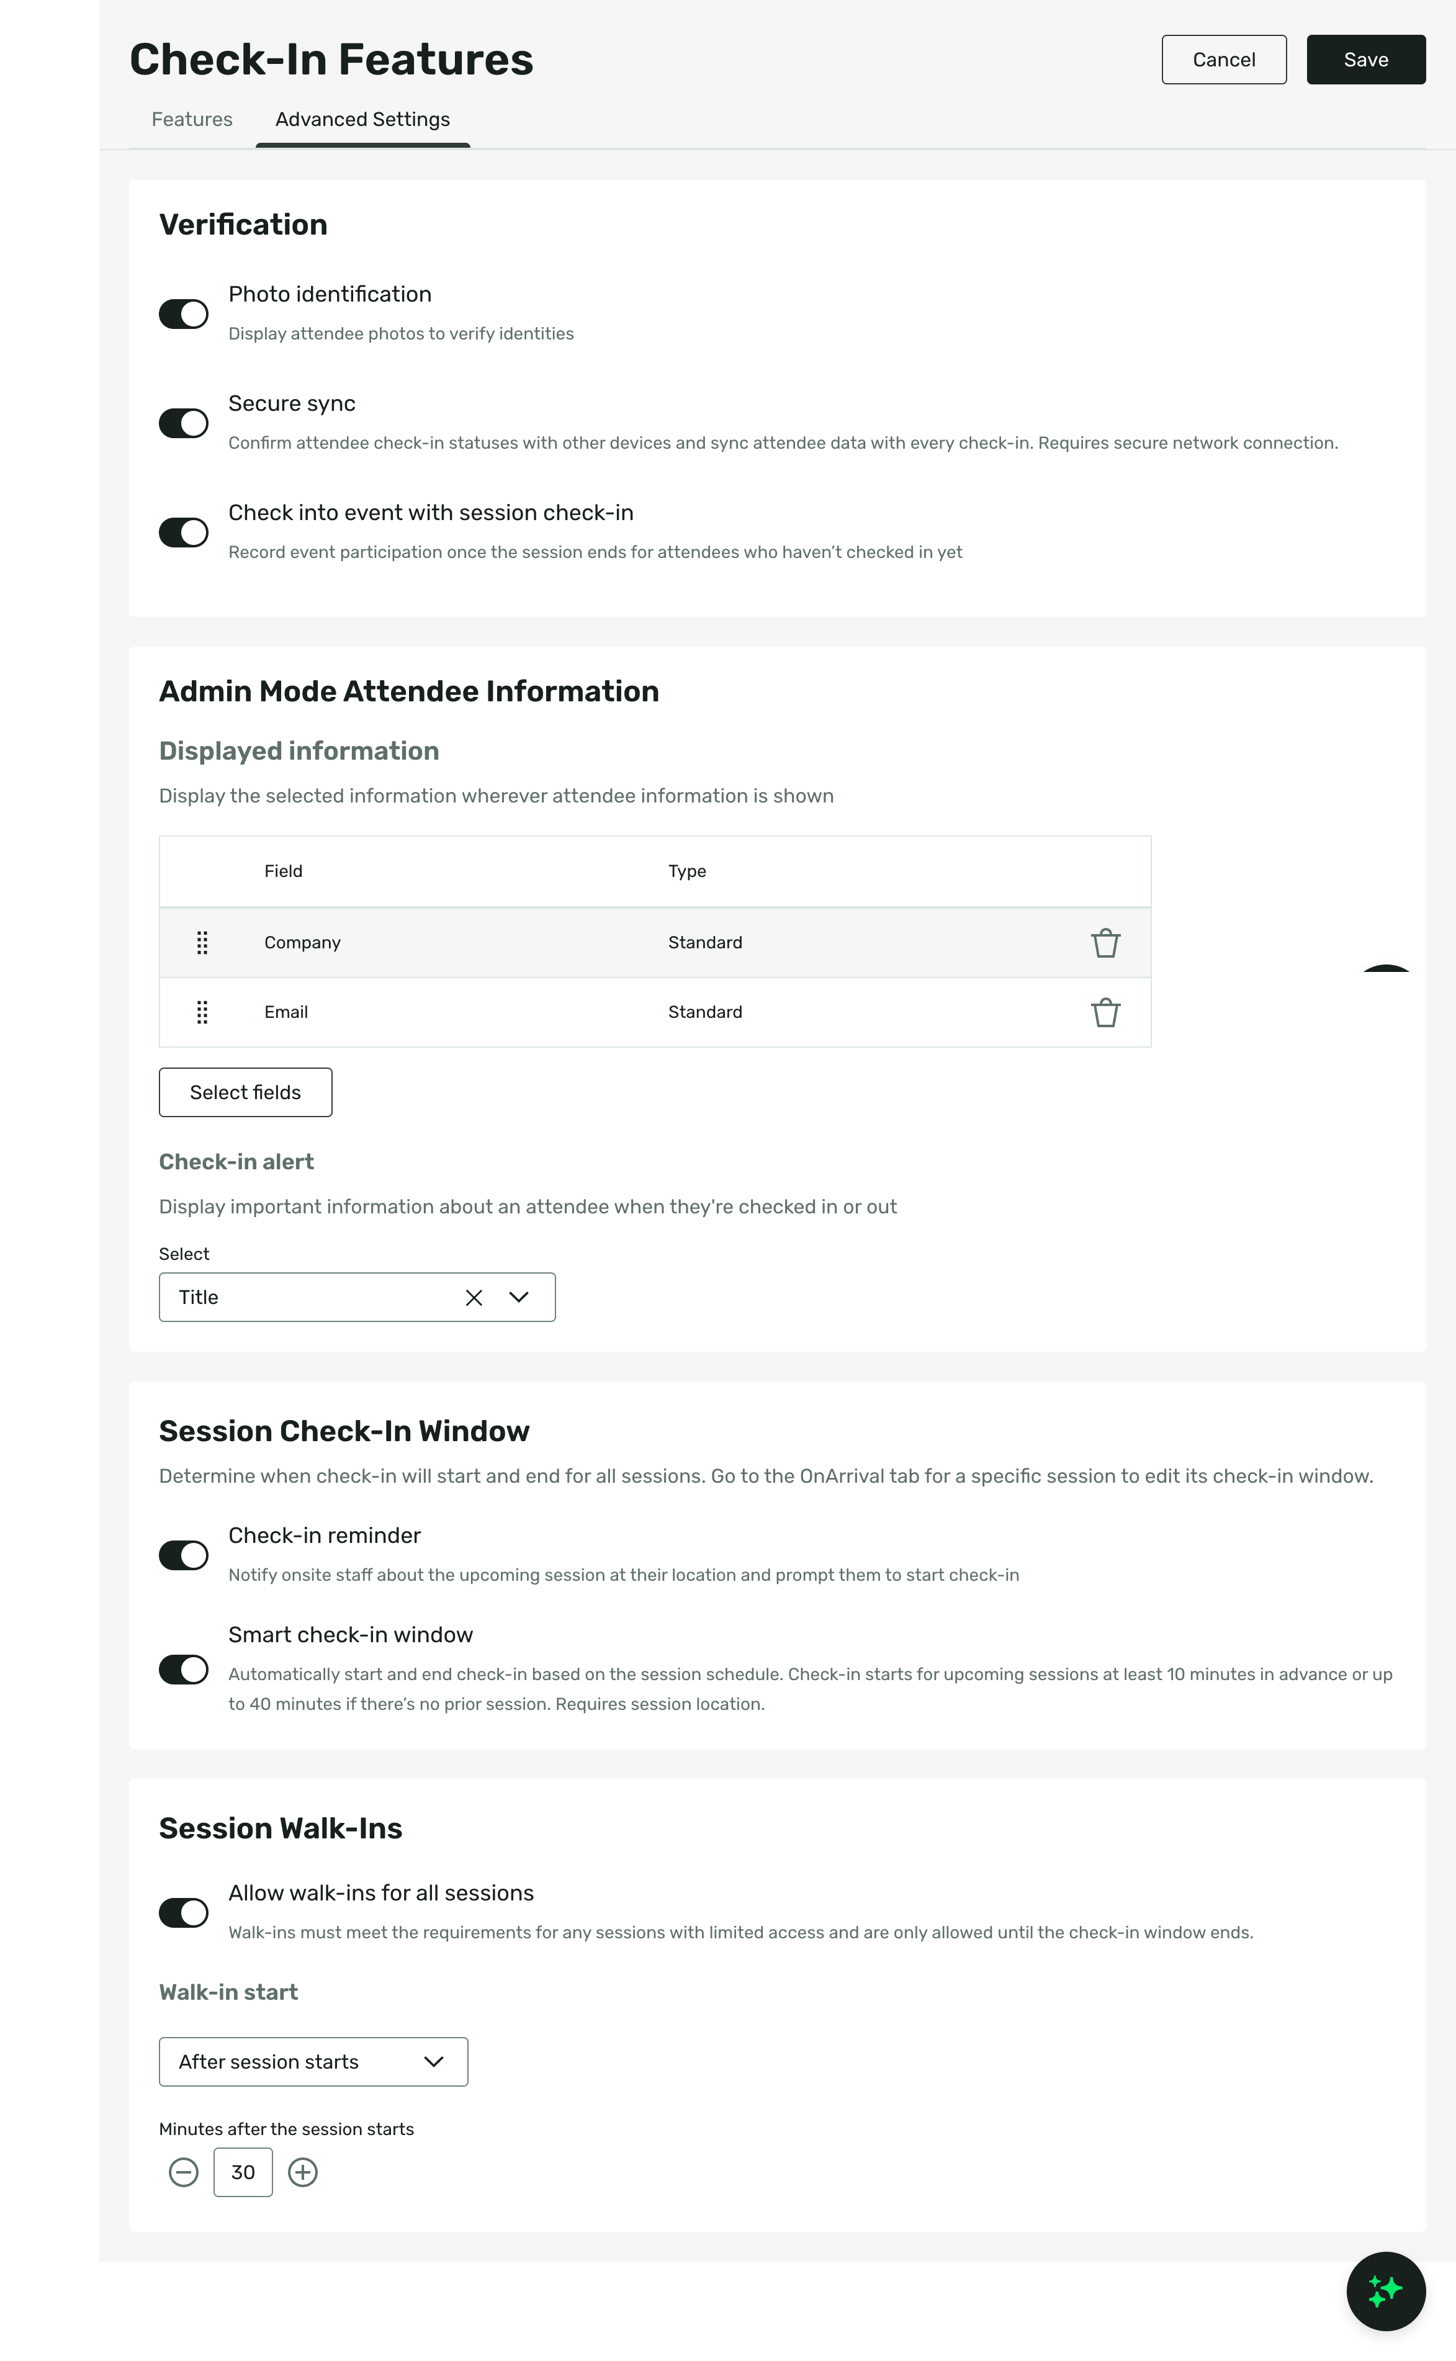Switch to the Features tab

click(192, 119)
